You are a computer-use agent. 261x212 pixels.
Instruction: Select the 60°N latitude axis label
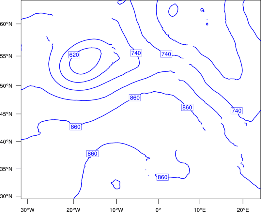point(6,24)
